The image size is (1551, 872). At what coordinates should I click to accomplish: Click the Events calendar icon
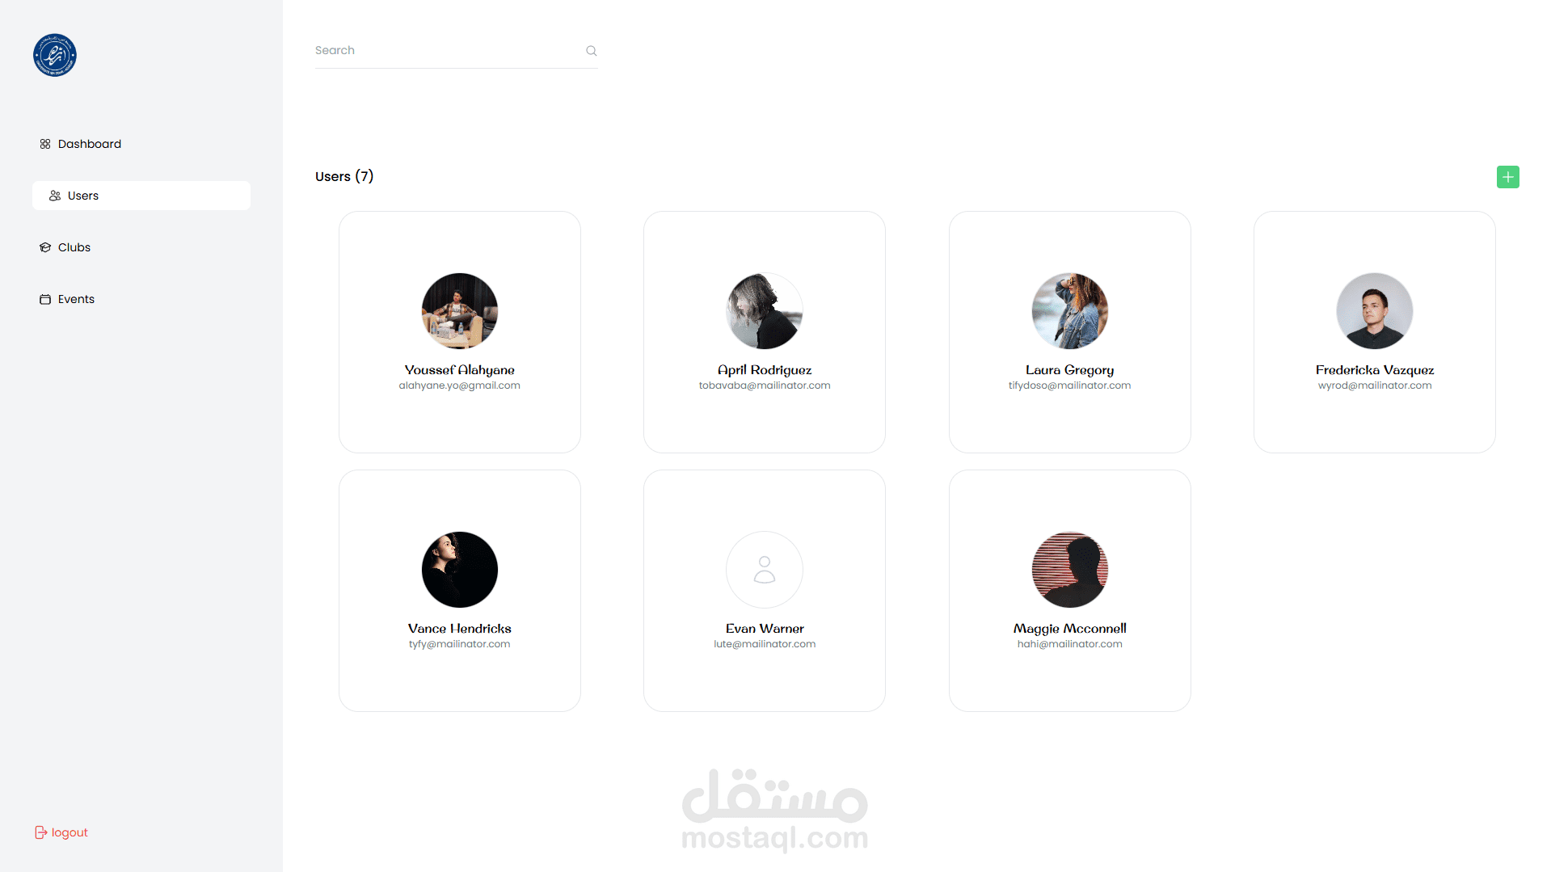[x=45, y=299]
